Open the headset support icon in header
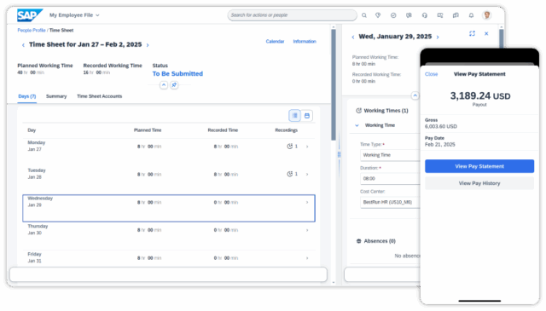This screenshot has height=311, width=546. (425, 15)
